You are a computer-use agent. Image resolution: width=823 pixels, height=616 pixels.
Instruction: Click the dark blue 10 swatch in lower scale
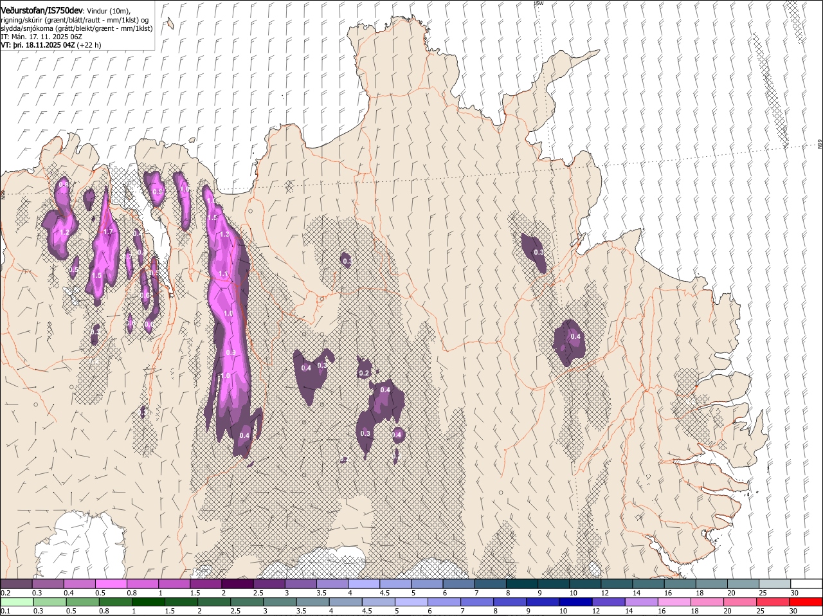(575, 602)
